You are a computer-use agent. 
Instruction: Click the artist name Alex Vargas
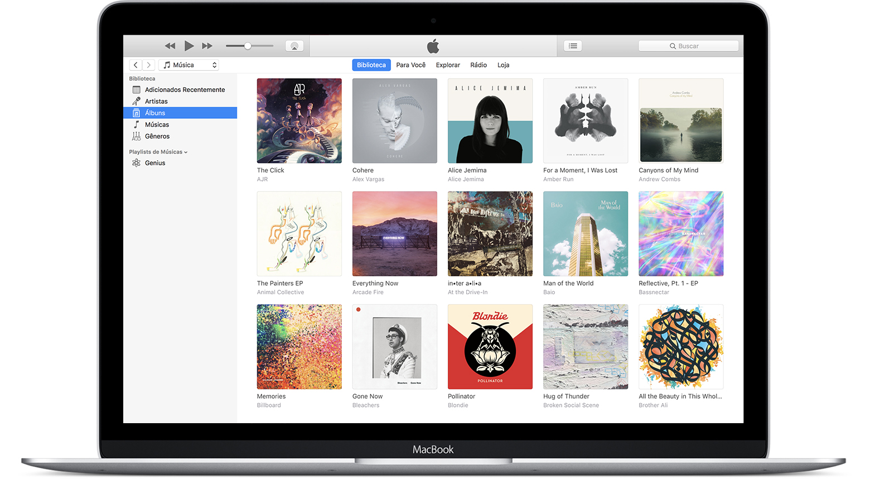[368, 179]
